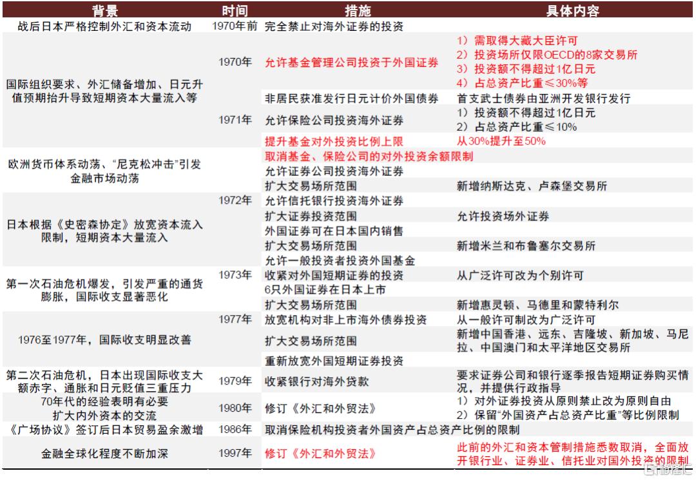
Task: Click the text 从一般许可制改为广泛许可
Action: [x=526, y=320]
